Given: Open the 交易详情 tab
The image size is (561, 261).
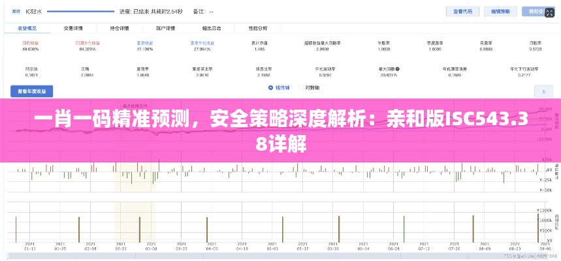Looking at the screenshot, I should [x=72, y=29].
